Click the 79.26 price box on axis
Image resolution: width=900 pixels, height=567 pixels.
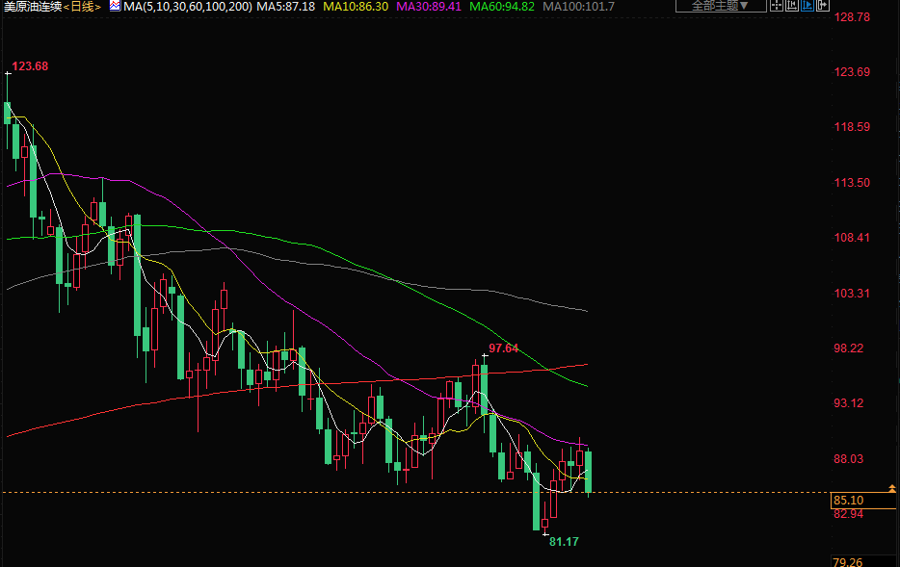[x=849, y=562]
